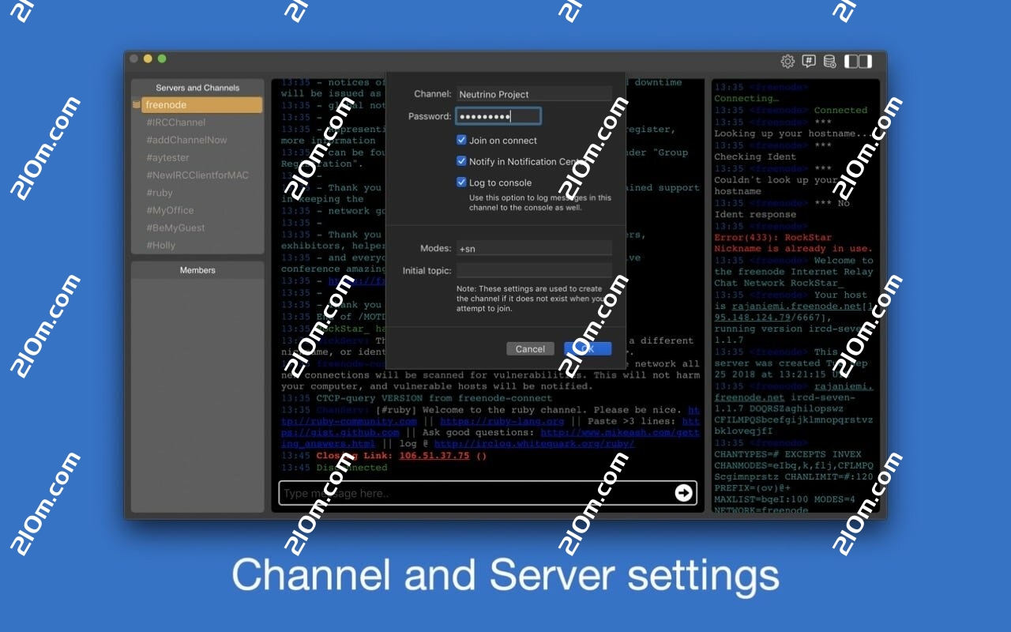
Task: Select #NewIRCClientforMAC channel
Action: 197,175
